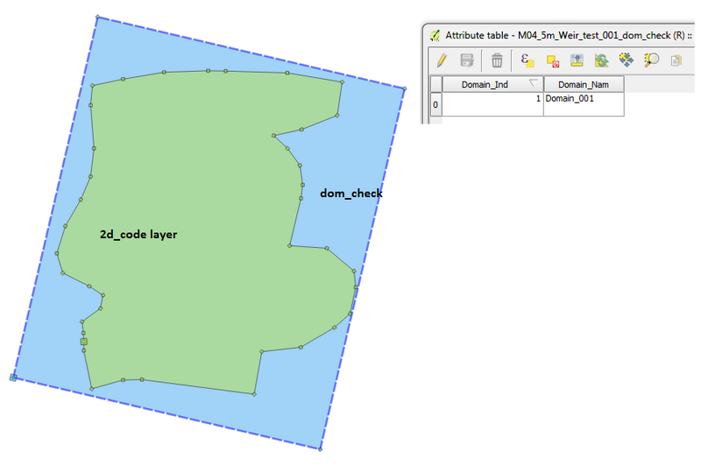Click the Domain_001 cell
The width and height of the screenshot is (701, 466).
(x=584, y=100)
